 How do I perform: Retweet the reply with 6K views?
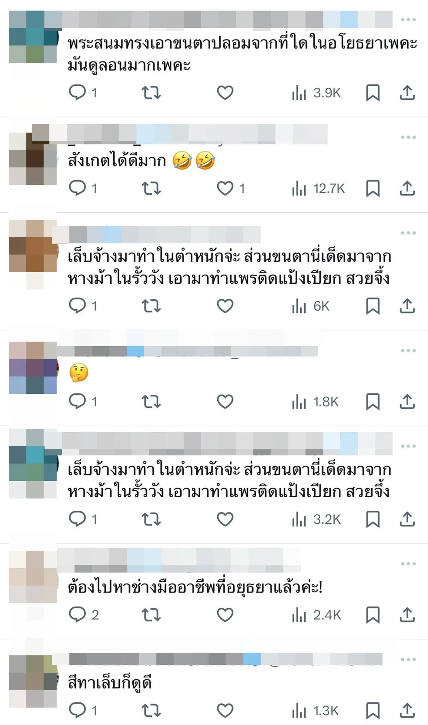click(x=151, y=306)
